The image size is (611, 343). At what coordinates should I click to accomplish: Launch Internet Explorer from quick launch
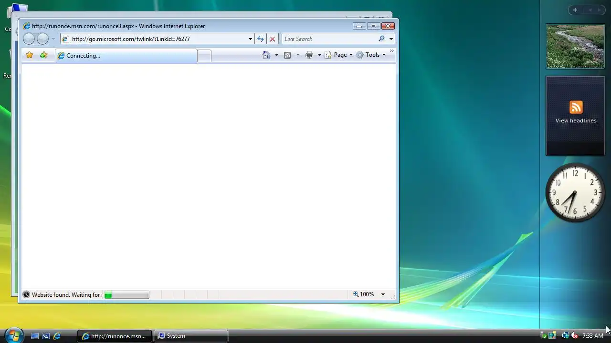pos(57,336)
